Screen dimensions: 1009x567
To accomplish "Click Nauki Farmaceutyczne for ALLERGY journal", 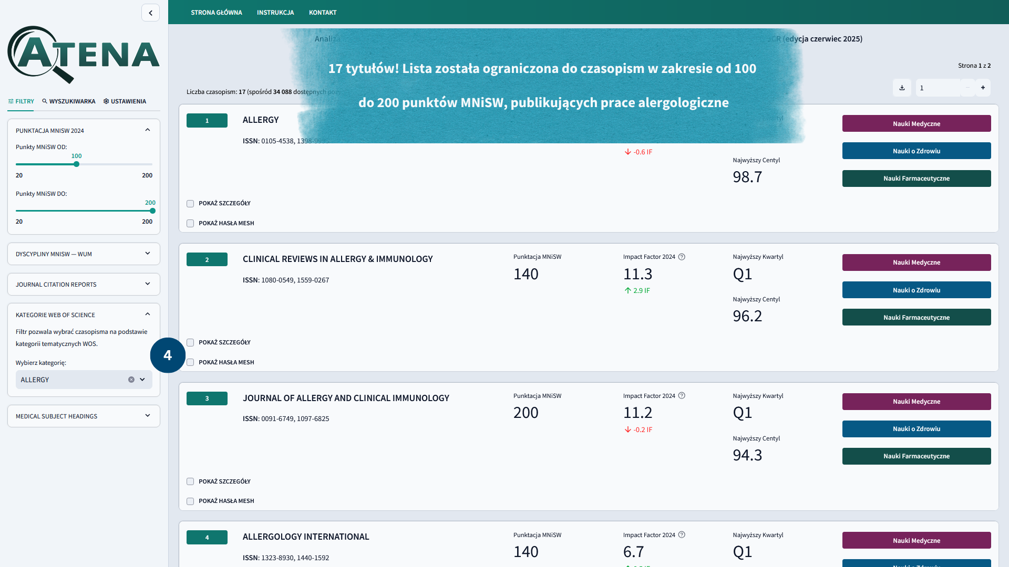I will (x=917, y=178).
